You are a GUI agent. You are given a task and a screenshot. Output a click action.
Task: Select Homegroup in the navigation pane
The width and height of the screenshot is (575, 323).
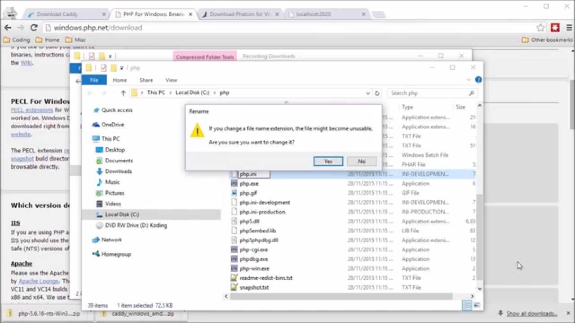[x=116, y=254]
